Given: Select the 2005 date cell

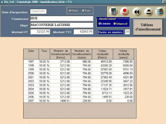Looking at the screenshot, I should (x=31, y=93).
